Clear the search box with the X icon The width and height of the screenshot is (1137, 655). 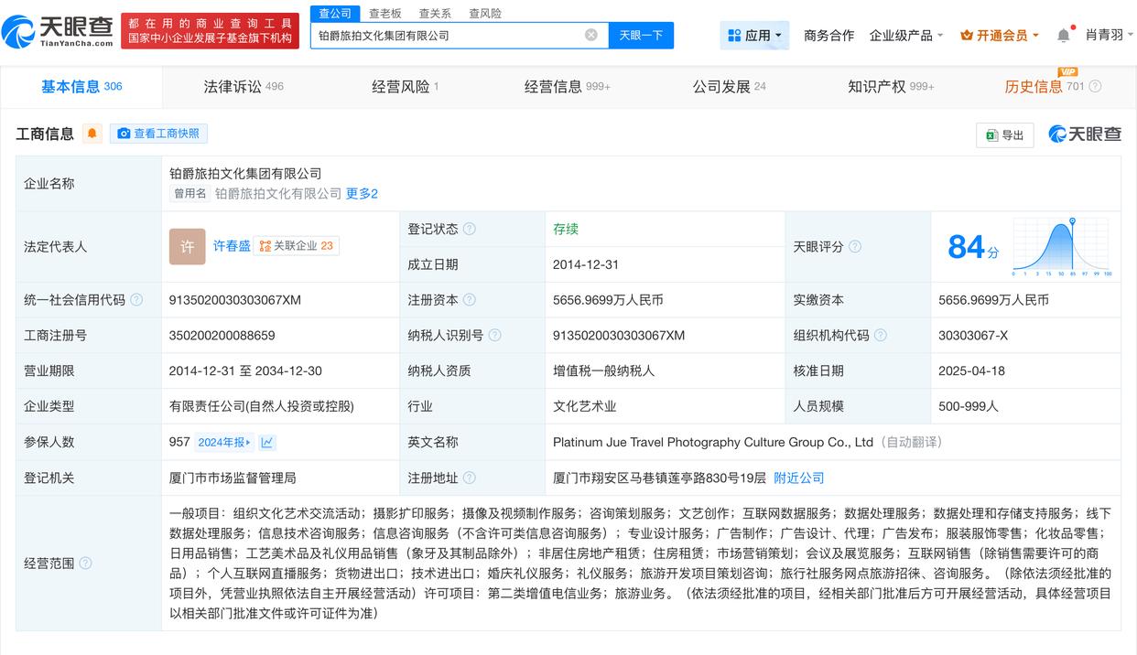click(591, 35)
